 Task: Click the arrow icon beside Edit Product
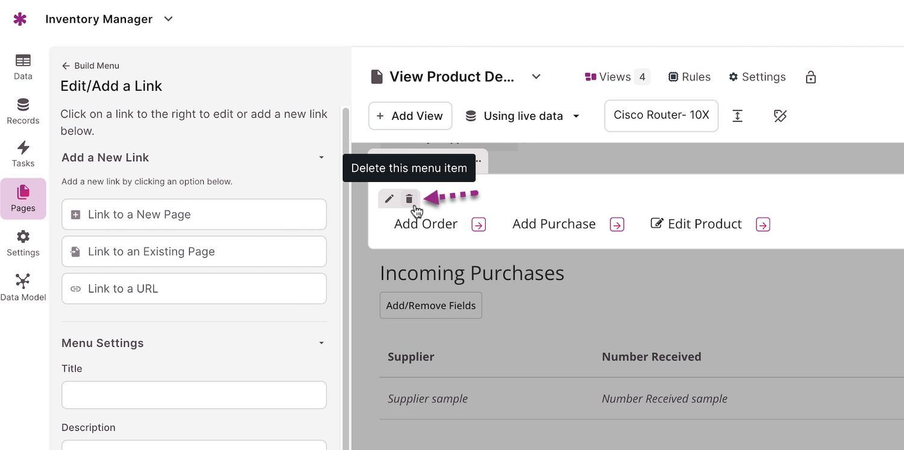click(x=763, y=225)
